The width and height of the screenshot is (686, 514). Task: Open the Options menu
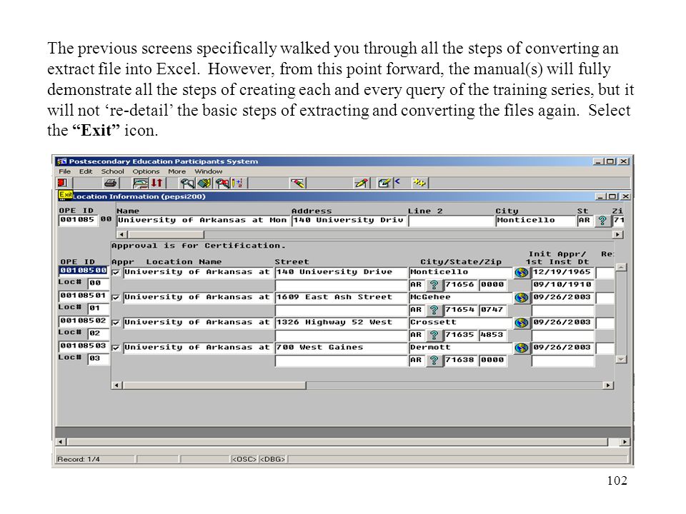(146, 171)
